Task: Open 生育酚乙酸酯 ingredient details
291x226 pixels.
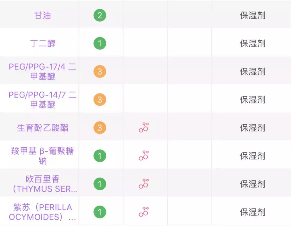Action: coord(43,128)
